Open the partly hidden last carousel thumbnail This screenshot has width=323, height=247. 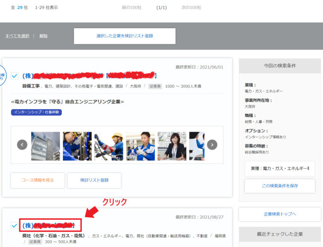197,146
